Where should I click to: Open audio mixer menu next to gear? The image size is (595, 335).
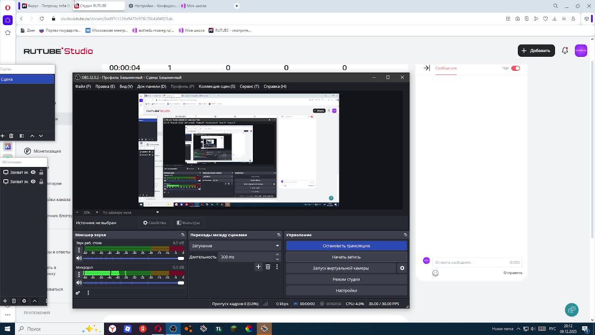(x=88, y=293)
